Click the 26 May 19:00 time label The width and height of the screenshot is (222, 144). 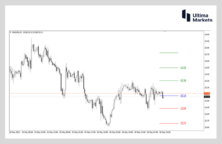tap(127, 132)
